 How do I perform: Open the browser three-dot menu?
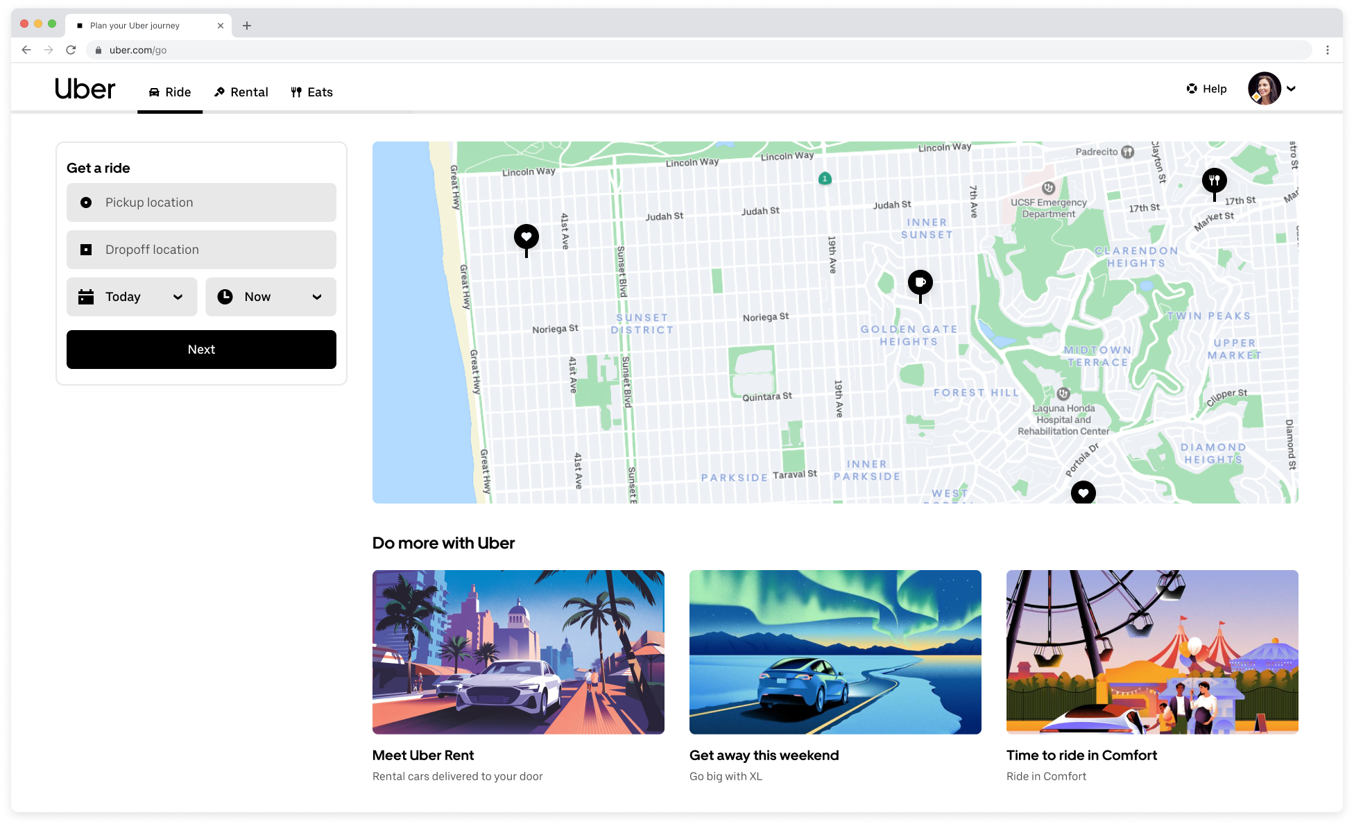pyautogui.click(x=1328, y=50)
